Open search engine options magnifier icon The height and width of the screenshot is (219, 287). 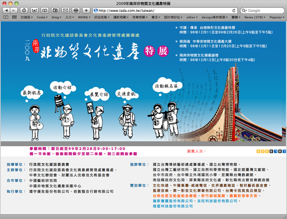244,10
